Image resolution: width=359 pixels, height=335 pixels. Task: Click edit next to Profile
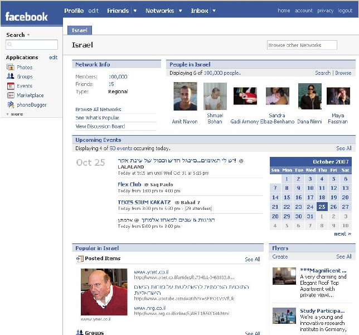pyautogui.click(x=94, y=11)
